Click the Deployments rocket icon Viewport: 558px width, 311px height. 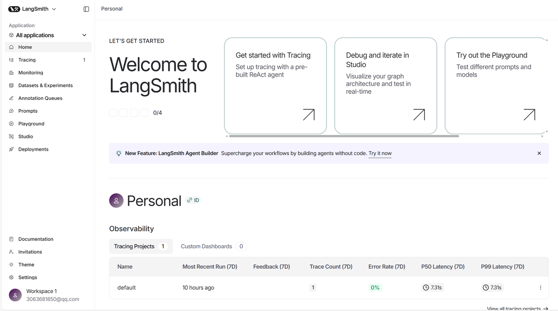click(x=11, y=149)
